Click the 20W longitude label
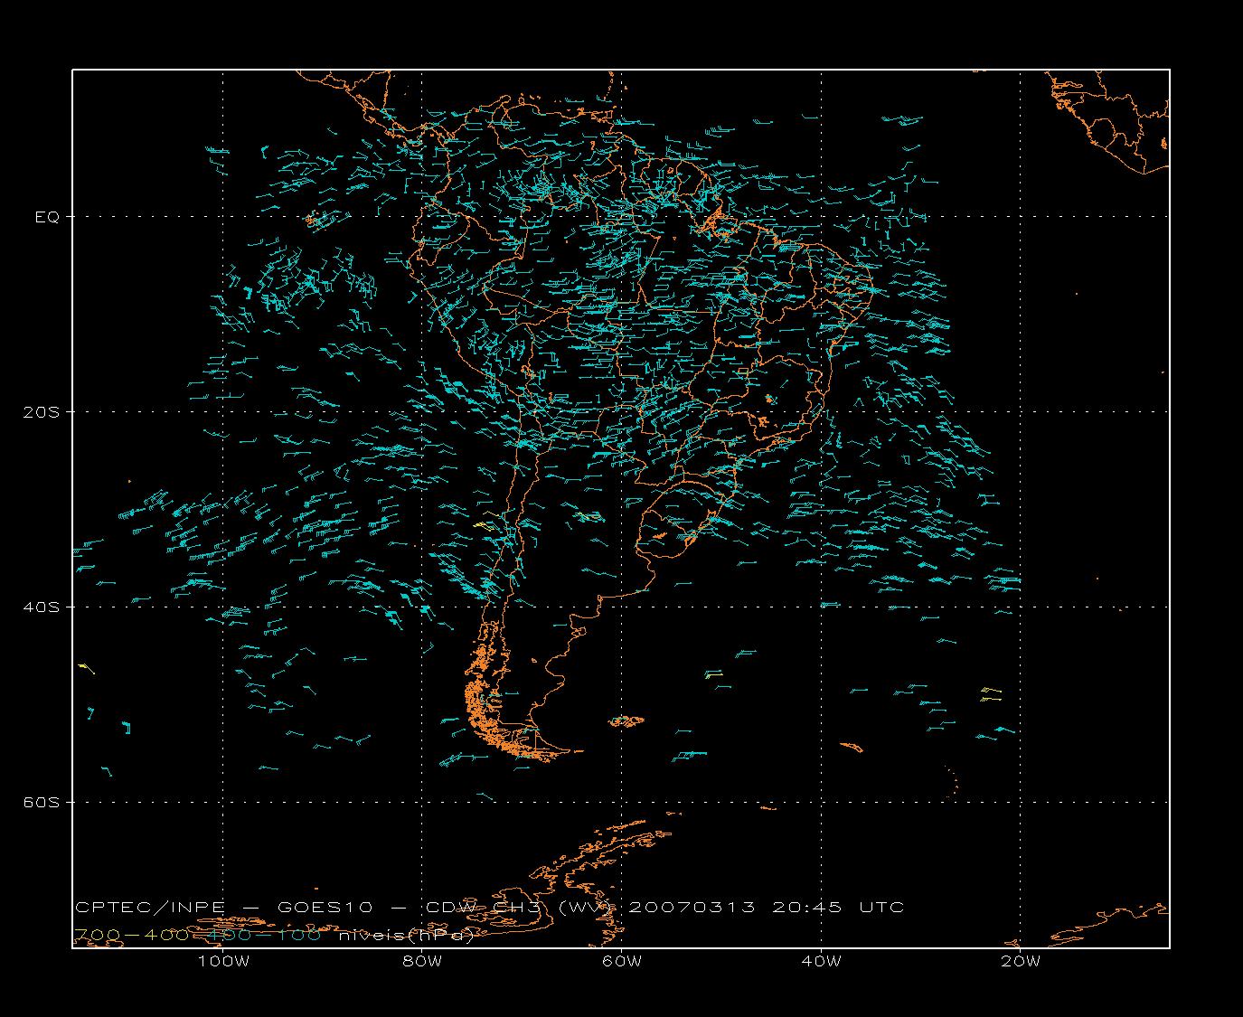 [x=1021, y=961]
